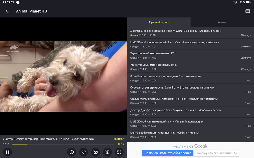Go back with the top-left arrow
The width and height of the screenshot is (254, 158).
point(7,11)
